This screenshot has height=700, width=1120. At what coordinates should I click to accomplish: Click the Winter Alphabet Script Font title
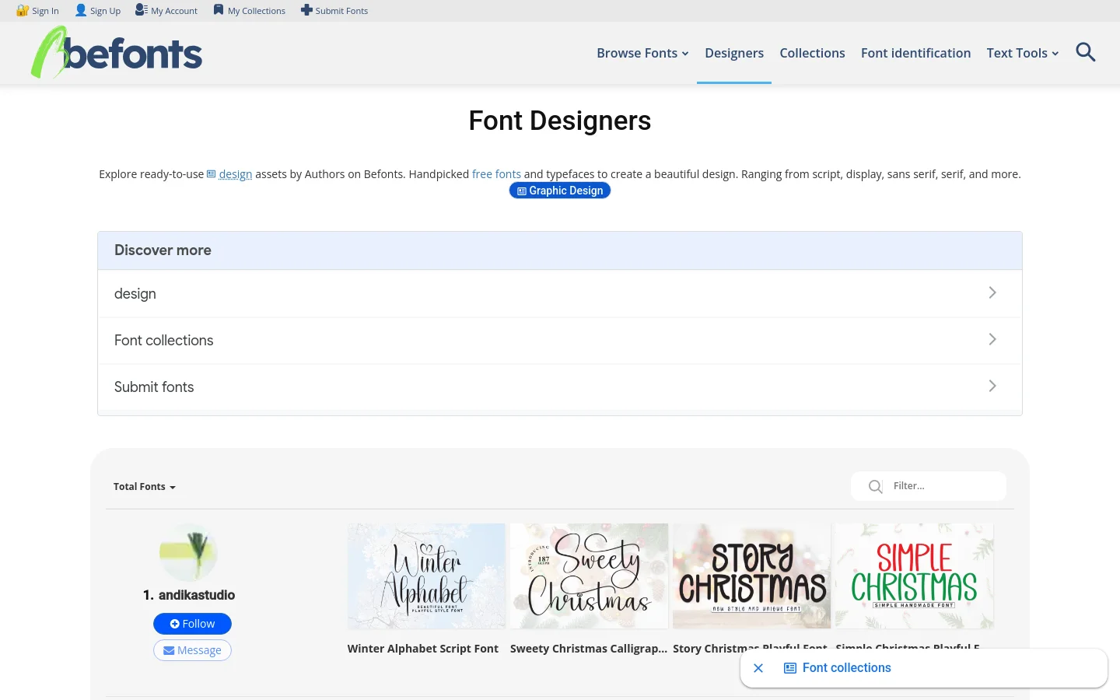(423, 649)
